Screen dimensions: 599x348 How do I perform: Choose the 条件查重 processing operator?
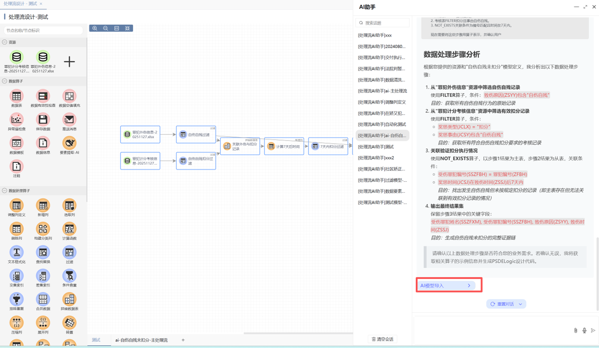tap(69, 276)
